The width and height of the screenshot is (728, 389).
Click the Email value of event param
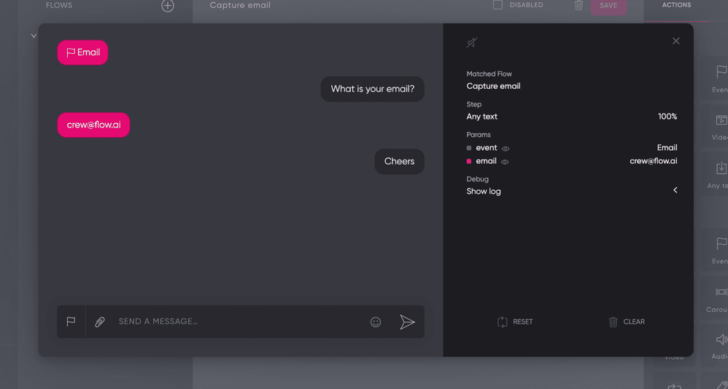coord(667,148)
